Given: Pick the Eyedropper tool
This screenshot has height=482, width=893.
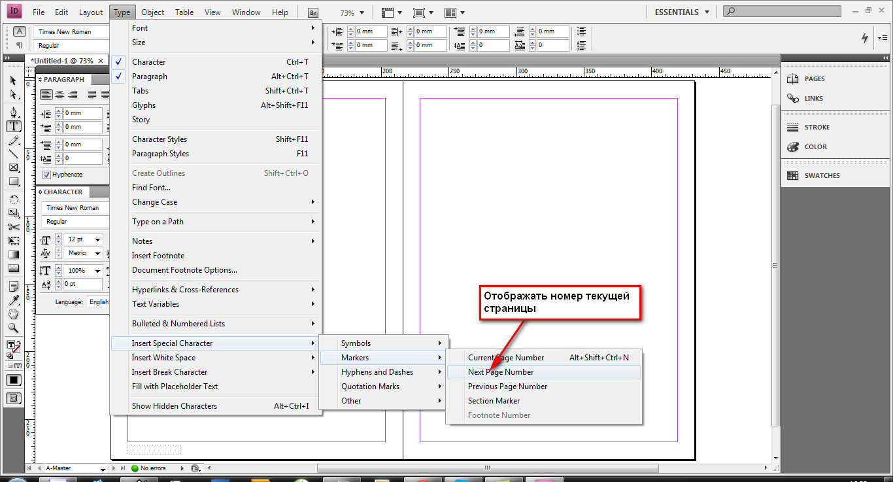Looking at the screenshot, I should pos(14,300).
